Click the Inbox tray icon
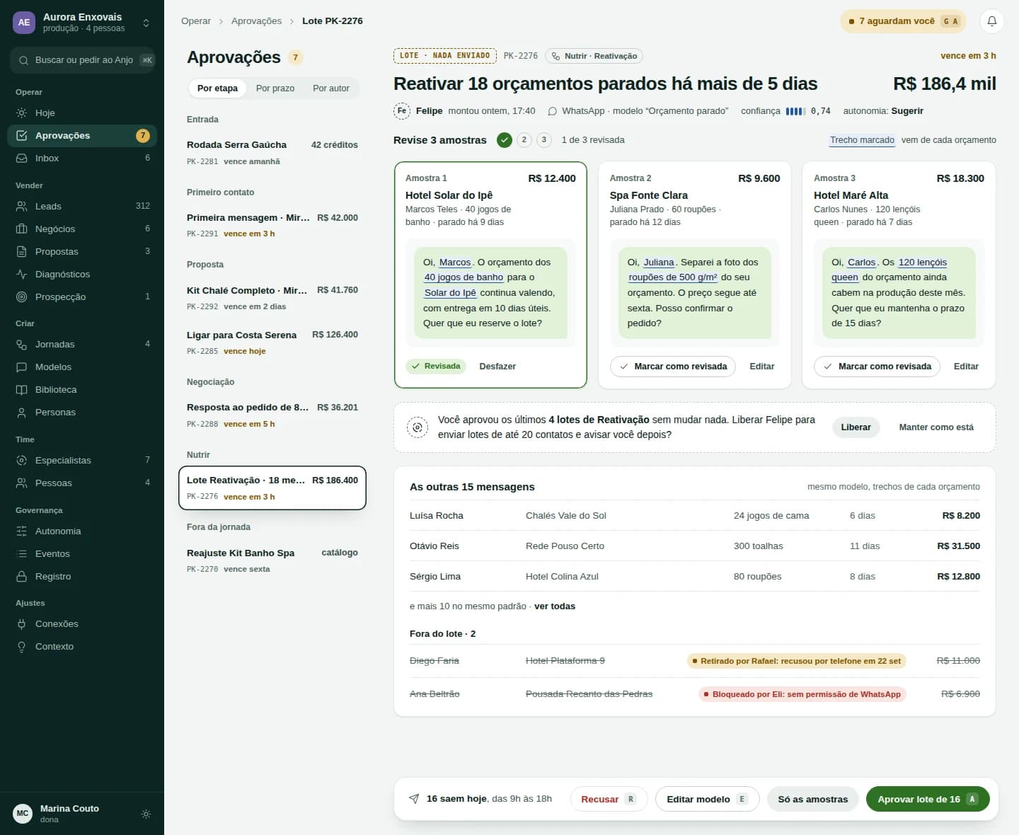1019x835 pixels. 22,158
